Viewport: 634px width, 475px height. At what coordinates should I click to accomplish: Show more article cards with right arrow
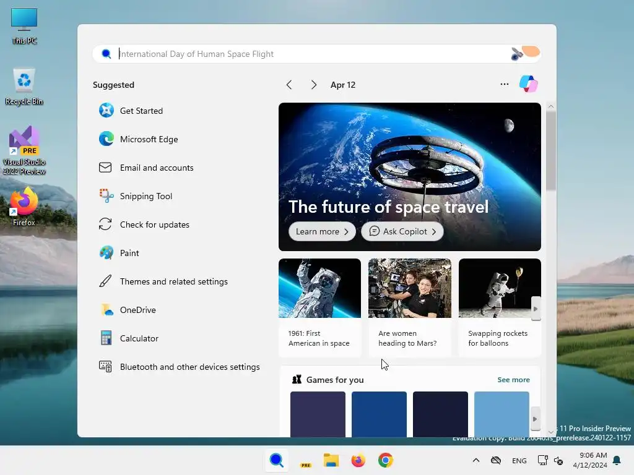pos(536,309)
